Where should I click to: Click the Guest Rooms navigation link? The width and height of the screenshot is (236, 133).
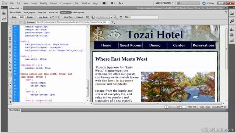pyautogui.click(x=131, y=45)
